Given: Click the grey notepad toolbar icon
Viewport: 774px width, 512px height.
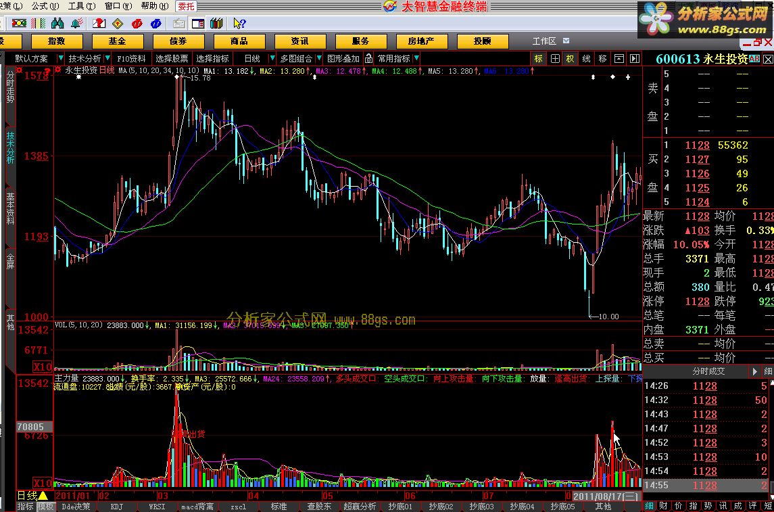Looking at the screenshot, I should point(178,23).
